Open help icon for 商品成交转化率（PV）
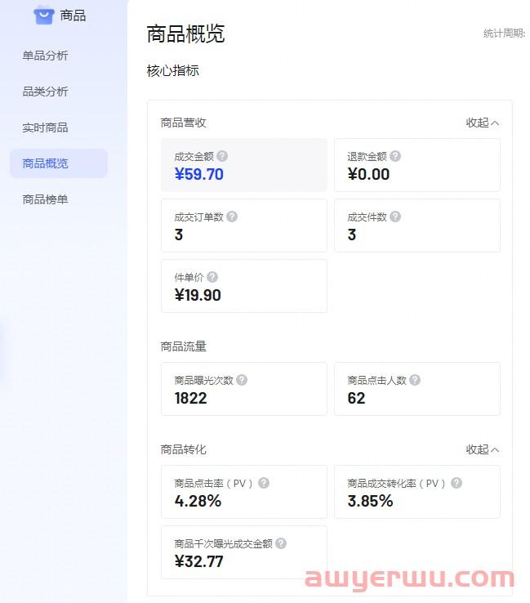 coord(457,483)
